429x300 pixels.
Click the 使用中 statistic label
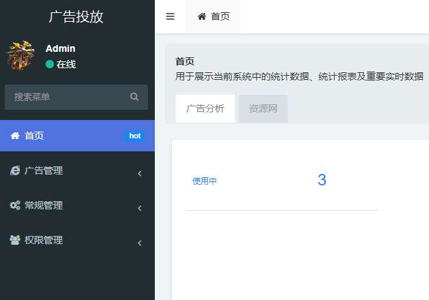point(205,181)
